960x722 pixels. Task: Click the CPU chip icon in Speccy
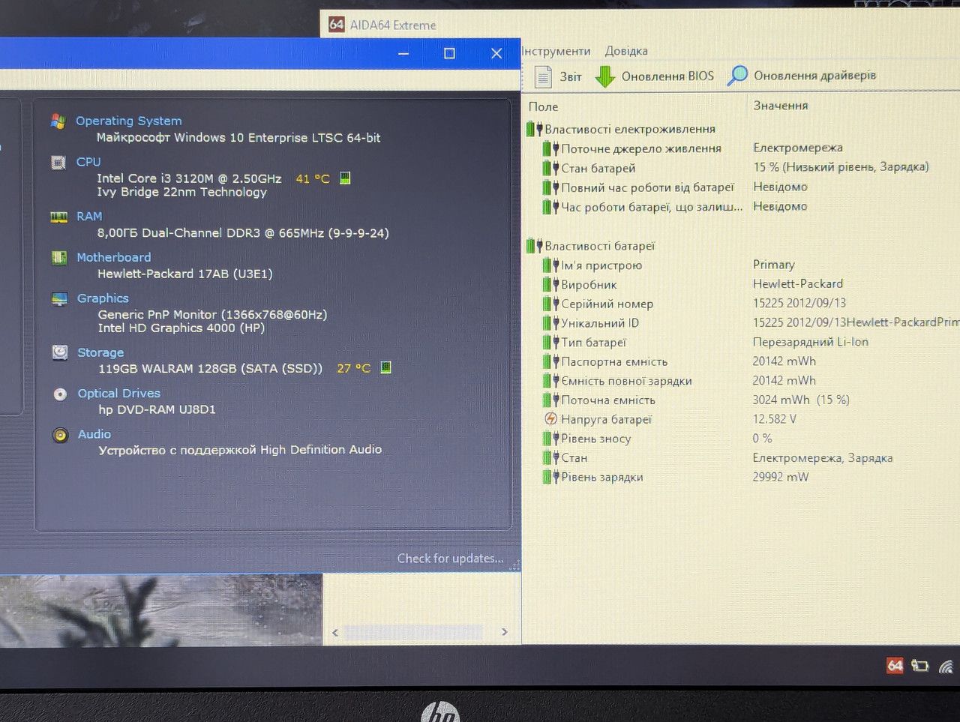(x=58, y=162)
